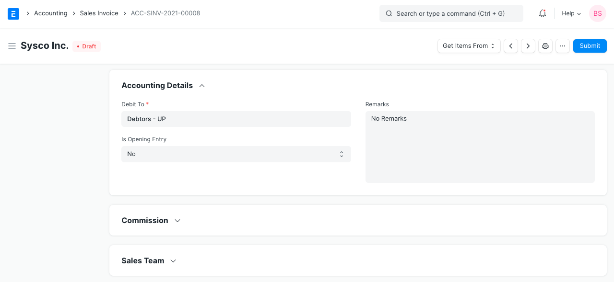614x282 pixels.
Task: Go to the previous invoice using the left arrow
Action: tap(510, 46)
